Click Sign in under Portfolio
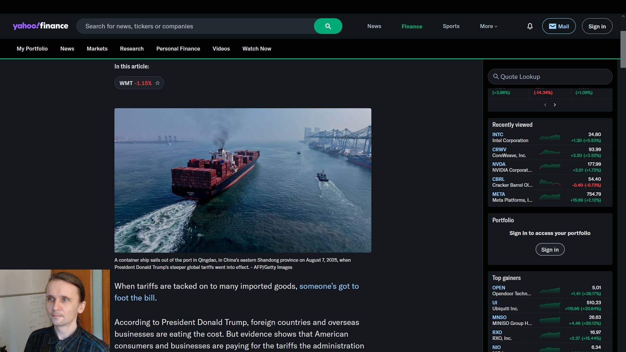626x352 pixels. pos(550,250)
